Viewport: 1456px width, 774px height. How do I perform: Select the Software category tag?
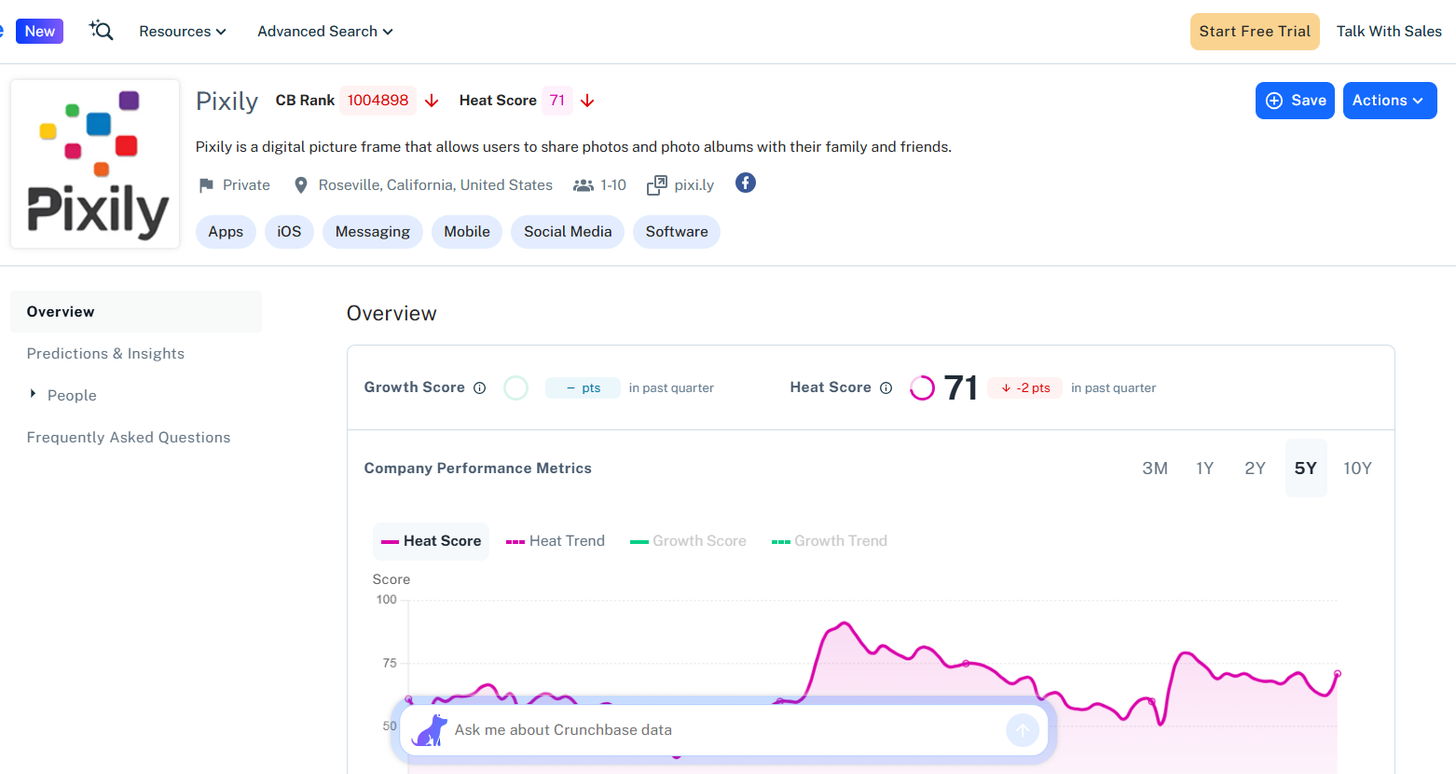tap(677, 232)
